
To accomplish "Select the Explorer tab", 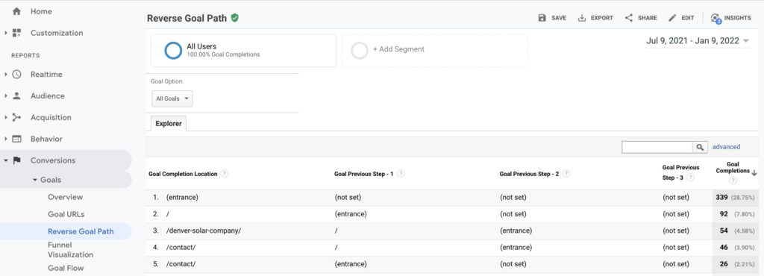I will pyautogui.click(x=169, y=124).
